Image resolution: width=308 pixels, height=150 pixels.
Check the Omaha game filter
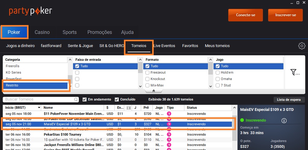coord(218,79)
